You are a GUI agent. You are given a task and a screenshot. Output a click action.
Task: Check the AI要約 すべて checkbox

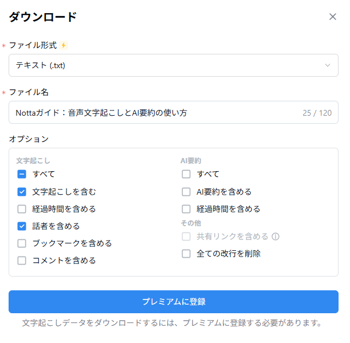(x=186, y=174)
